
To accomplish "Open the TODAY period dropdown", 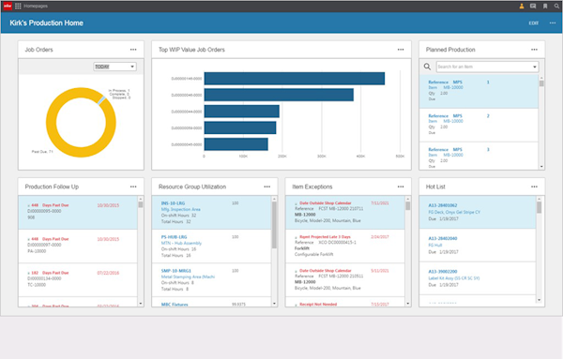I will pyautogui.click(x=114, y=67).
